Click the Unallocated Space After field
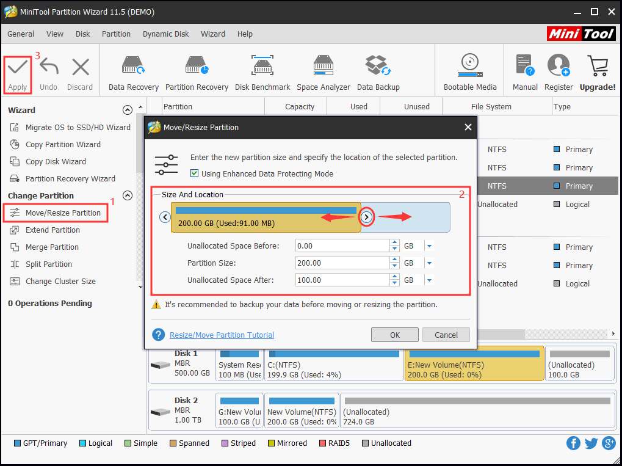 tap(342, 280)
